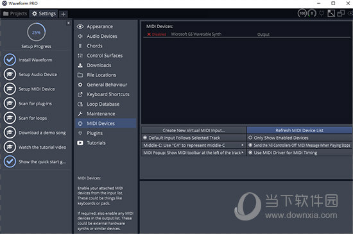Open the Appearance settings page
This screenshot has height=234, width=353.
(106, 26)
